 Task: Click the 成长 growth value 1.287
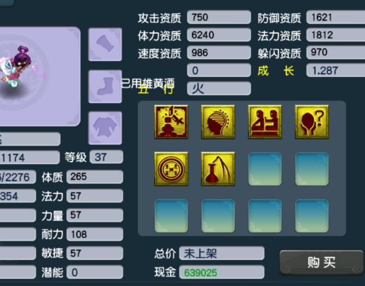(x=336, y=70)
